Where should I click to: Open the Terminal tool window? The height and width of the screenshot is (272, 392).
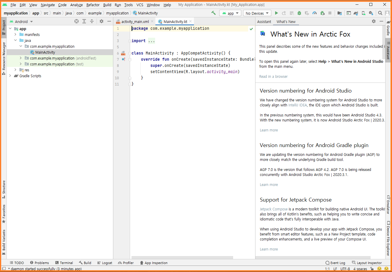tap(64, 263)
